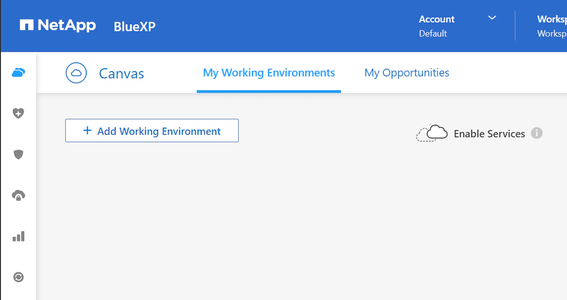Click the Enable Services label

coord(489,134)
